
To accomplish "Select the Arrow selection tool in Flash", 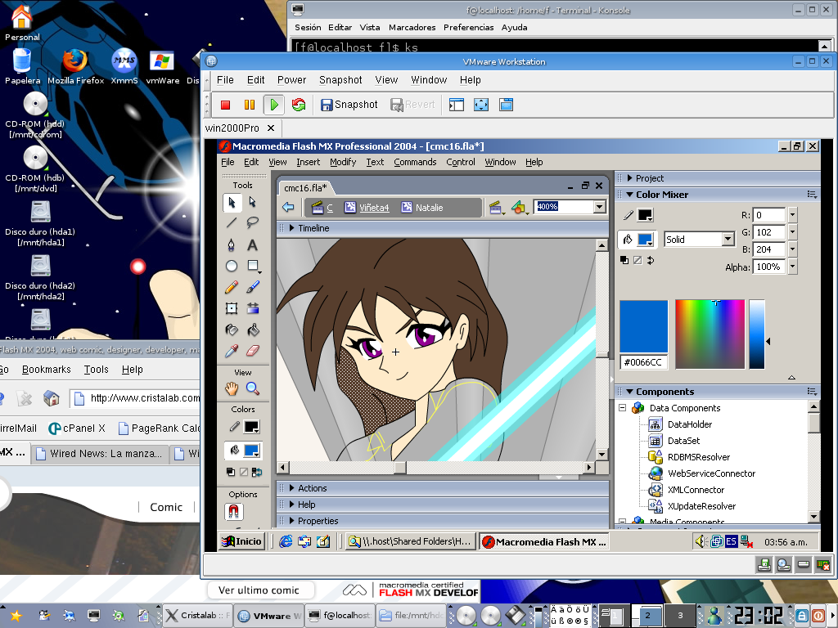I will 232,202.
